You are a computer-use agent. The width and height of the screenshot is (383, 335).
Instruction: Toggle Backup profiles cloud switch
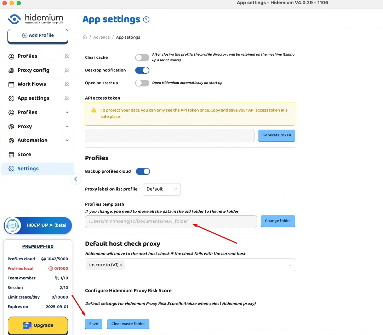point(143,171)
